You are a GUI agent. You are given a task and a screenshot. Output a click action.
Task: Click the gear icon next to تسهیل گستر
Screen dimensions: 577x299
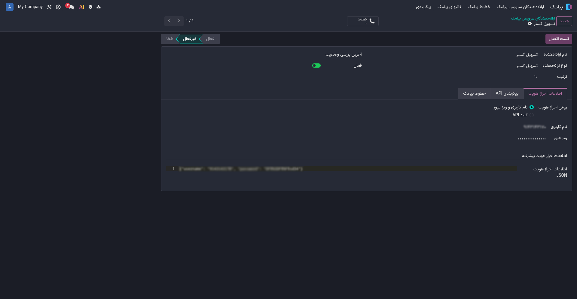click(x=530, y=23)
